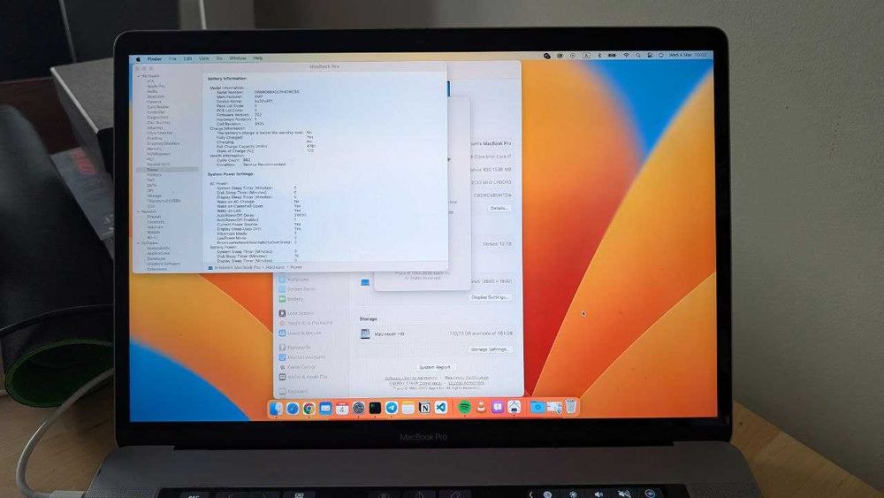Open Control Center in menu bar

tap(650, 55)
